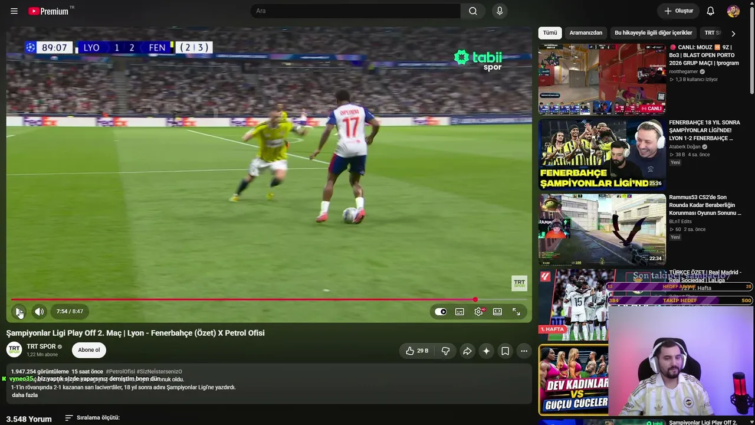
Task: Dislike the video
Action: [445, 351]
